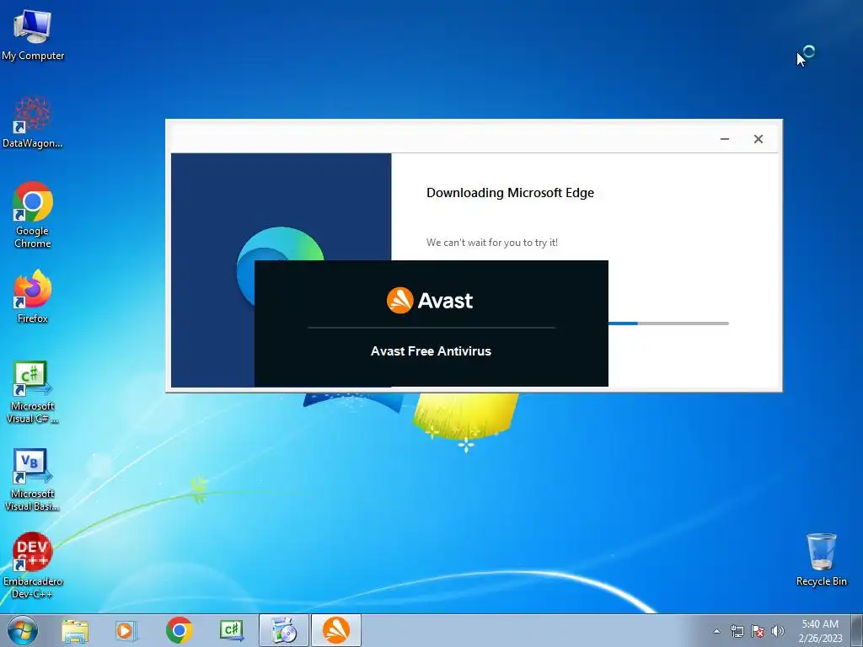Show hidden system tray icons
Viewport: 863px width, 647px height.
point(716,631)
